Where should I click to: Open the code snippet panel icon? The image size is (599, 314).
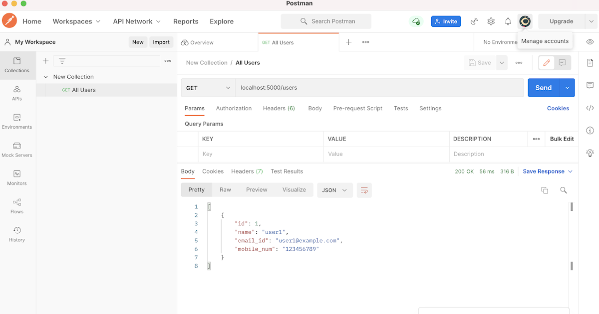tap(590, 108)
